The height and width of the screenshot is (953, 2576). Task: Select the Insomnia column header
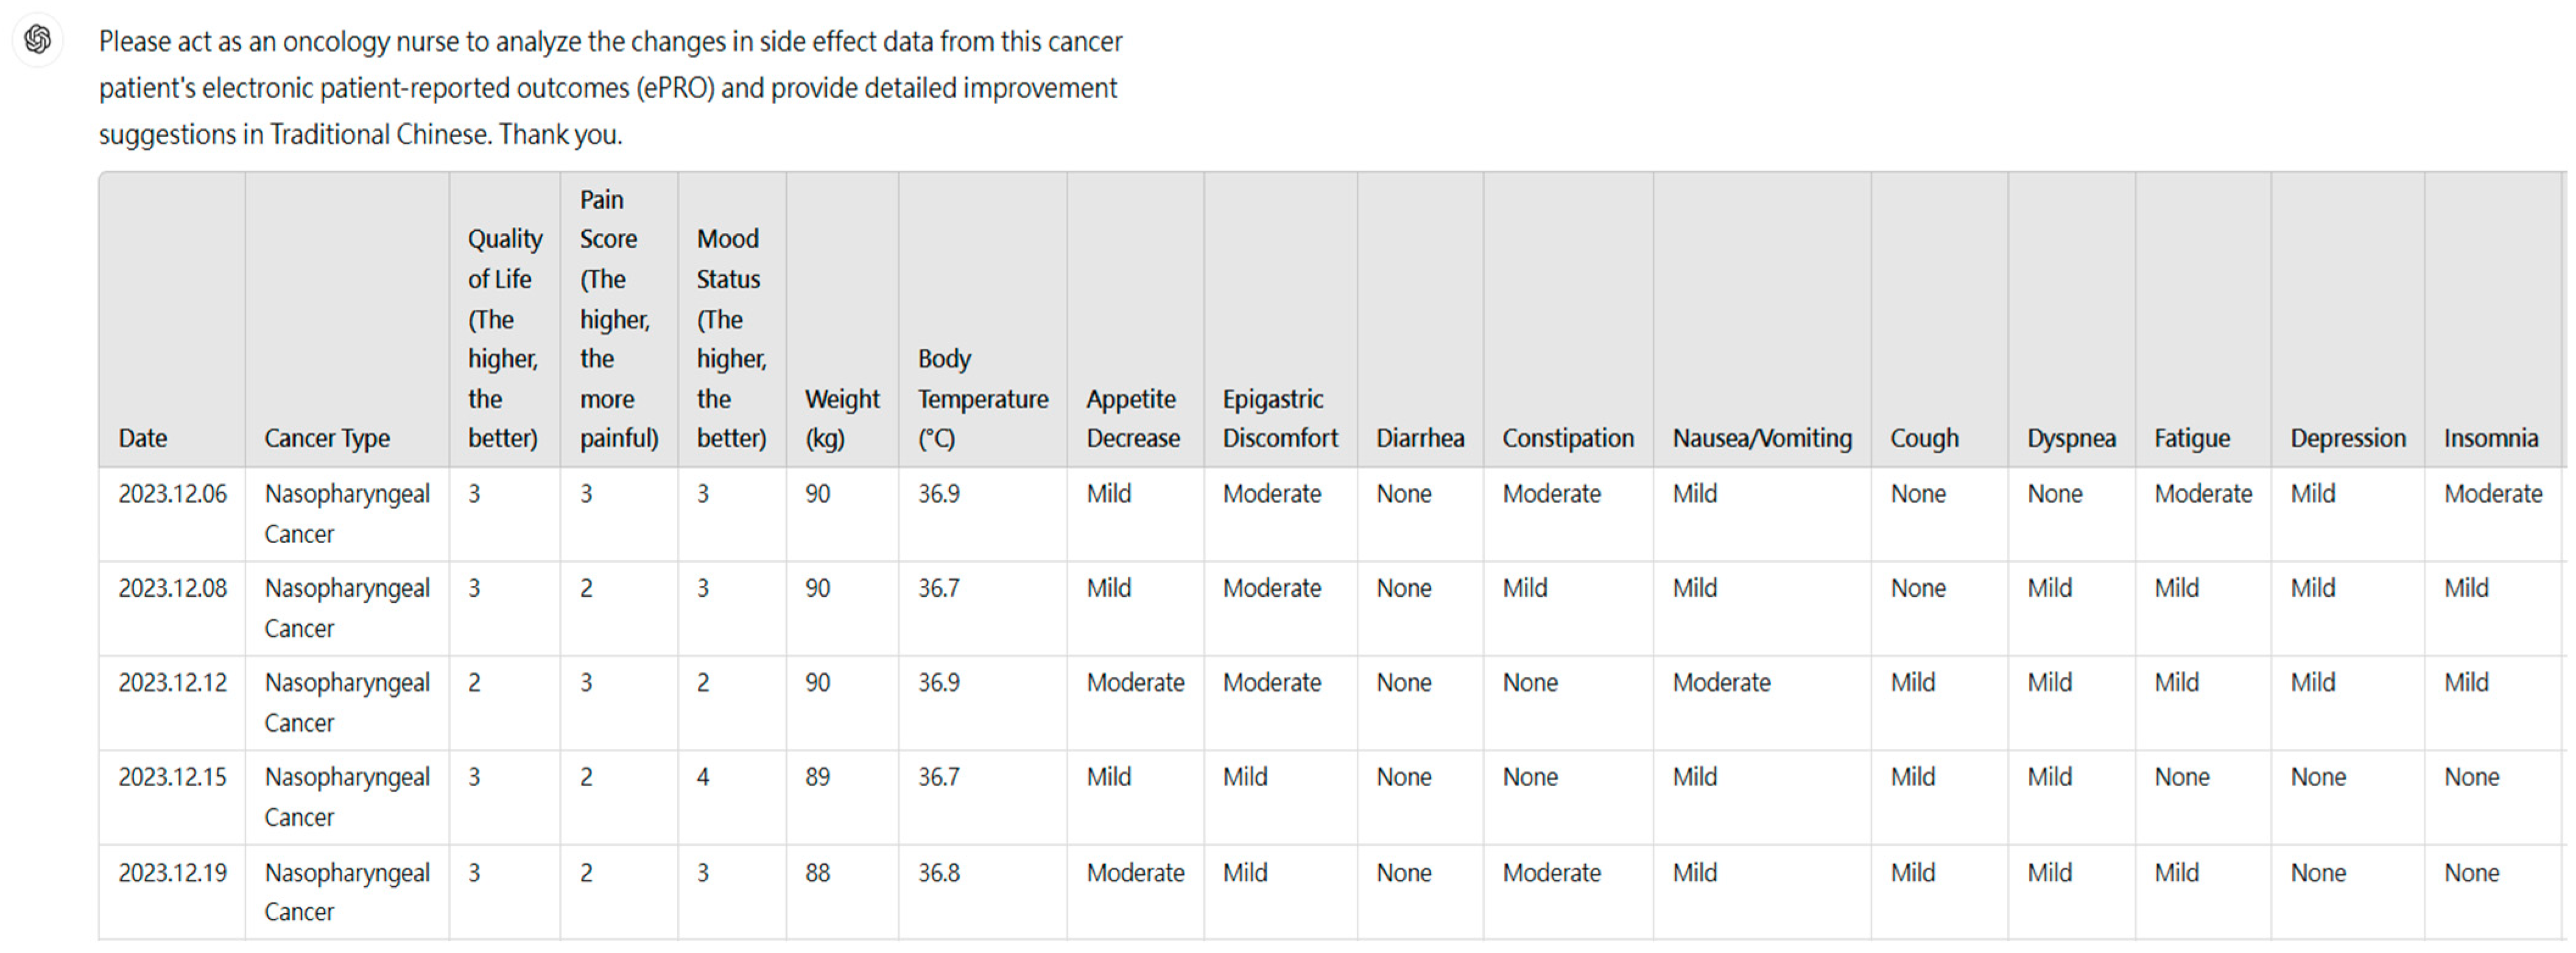pyautogui.click(x=2490, y=438)
